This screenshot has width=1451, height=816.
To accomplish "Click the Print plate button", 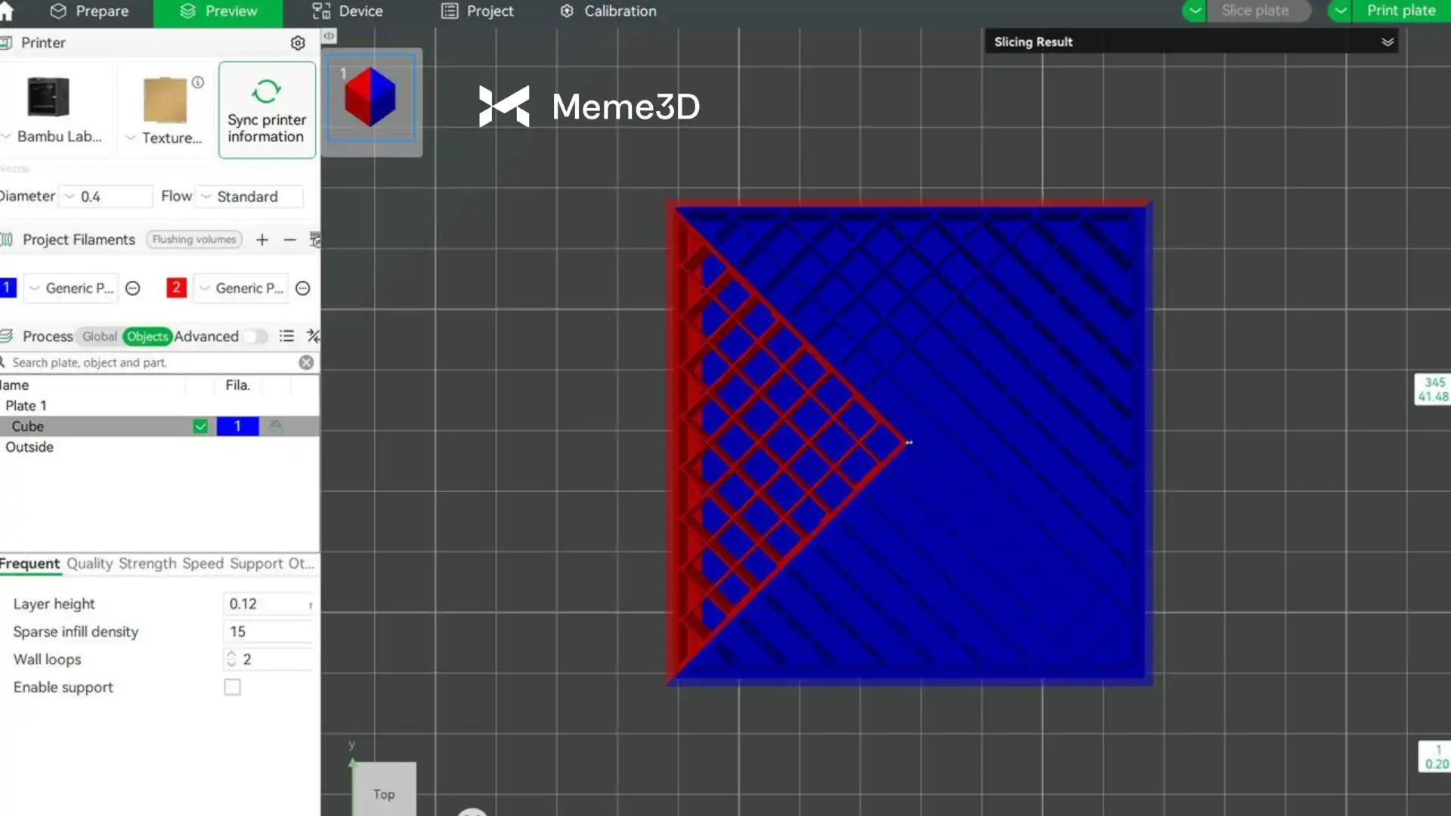I will (1400, 11).
